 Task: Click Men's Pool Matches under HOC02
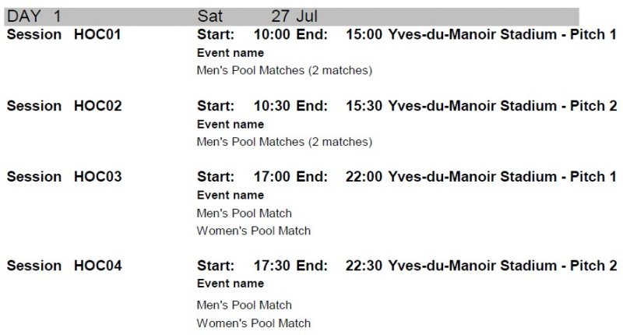coord(284,142)
